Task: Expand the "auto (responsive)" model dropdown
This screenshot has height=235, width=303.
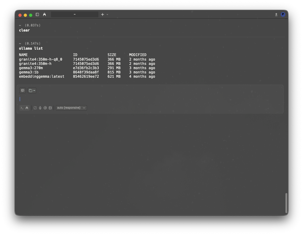Action: (x=71, y=108)
